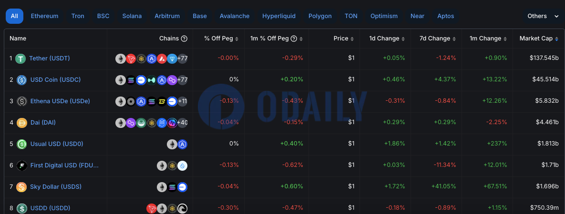Click the +77 chains badge for Tether
Screen dimensions: 565x214
tap(182, 58)
